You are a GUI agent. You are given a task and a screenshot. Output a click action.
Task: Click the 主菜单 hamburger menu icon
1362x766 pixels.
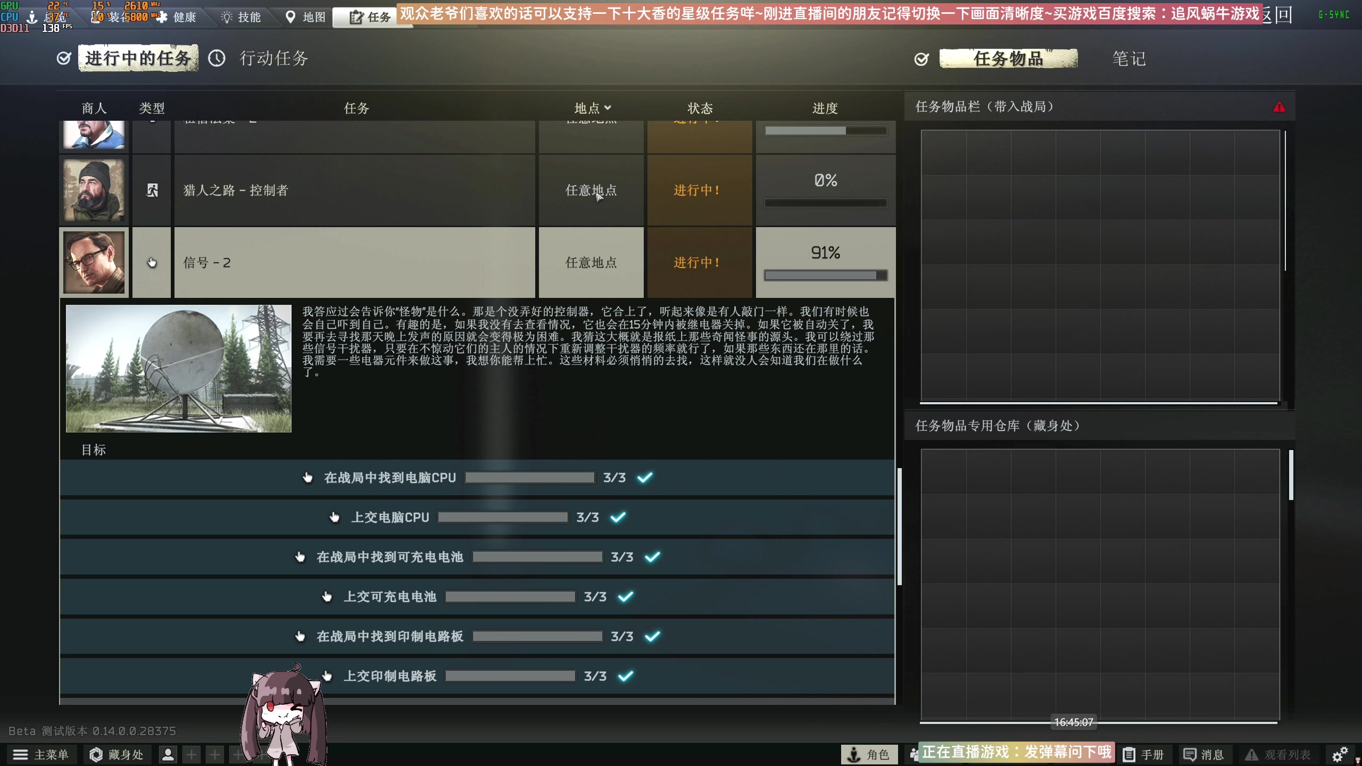coord(20,754)
